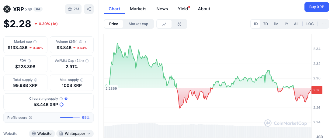
Task: Select the line chart icon
Action: [164, 24]
